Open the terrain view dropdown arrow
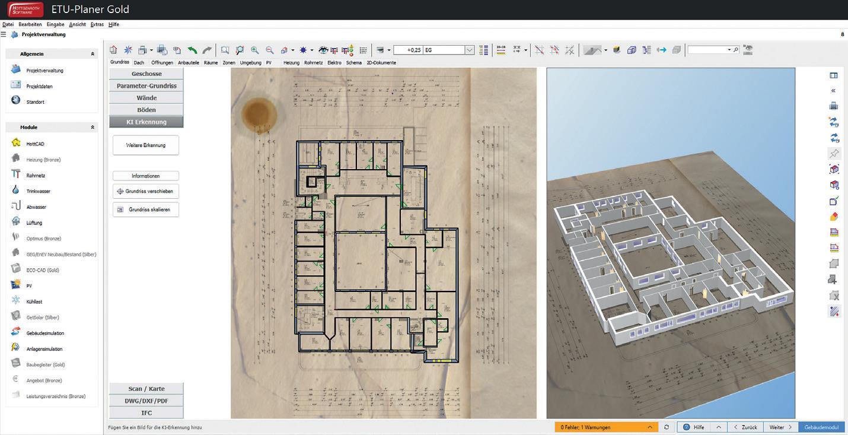 (605, 50)
